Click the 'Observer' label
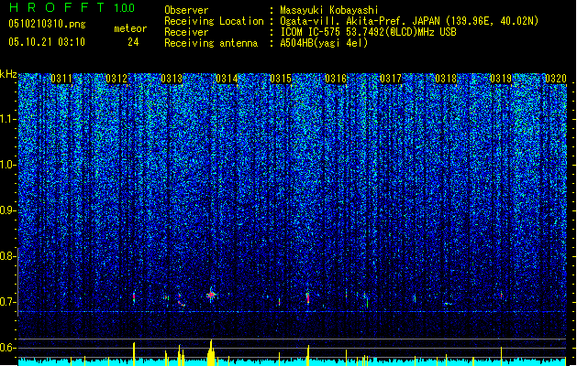The image size is (577, 366). click(x=186, y=10)
